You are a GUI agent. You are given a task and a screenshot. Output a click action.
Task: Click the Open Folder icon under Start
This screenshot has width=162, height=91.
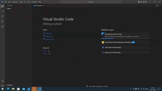pyautogui.click(x=44, y=39)
